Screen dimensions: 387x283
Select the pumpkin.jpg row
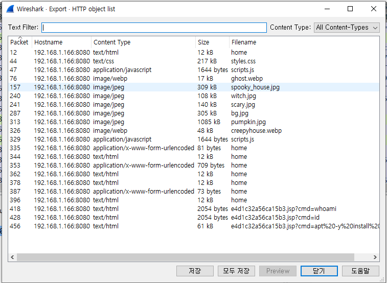tap(194, 122)
